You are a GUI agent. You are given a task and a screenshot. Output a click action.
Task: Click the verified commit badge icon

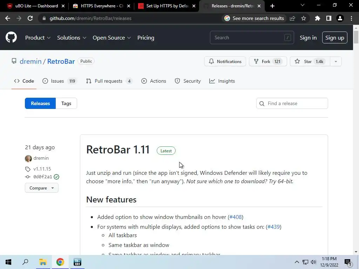click(56, 177)
